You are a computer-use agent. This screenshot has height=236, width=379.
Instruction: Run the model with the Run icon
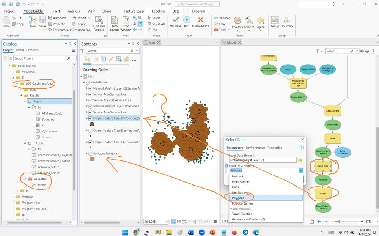(187, 20)
